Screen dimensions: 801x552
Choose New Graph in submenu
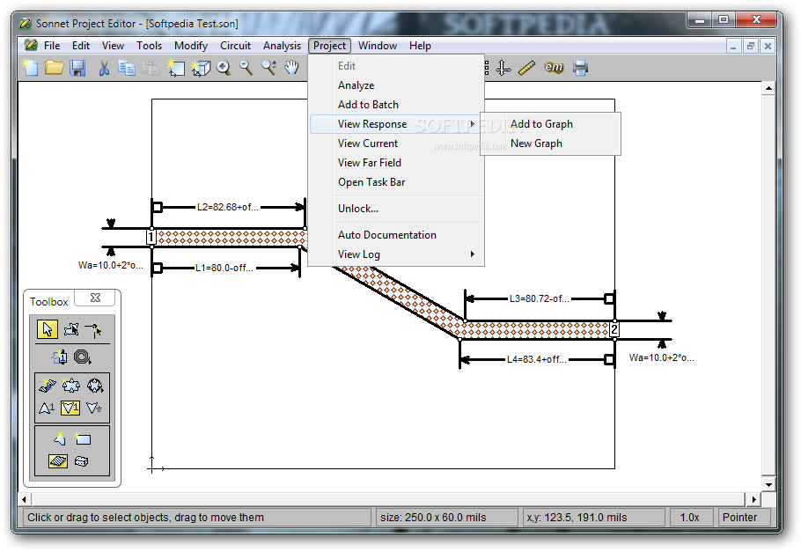tap(551, 144)
